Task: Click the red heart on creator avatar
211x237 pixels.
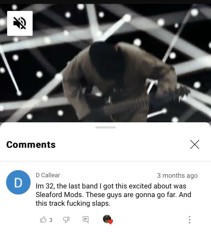Action: click(x=111, y=222)
